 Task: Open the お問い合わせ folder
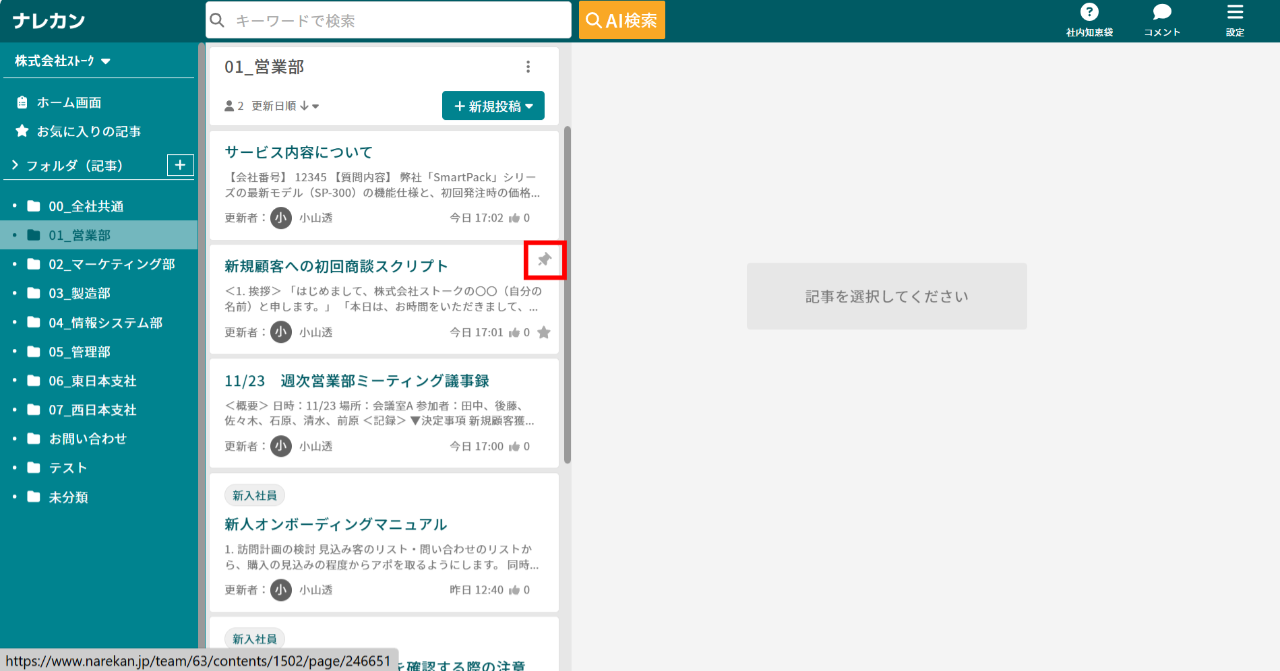[88, 439]
